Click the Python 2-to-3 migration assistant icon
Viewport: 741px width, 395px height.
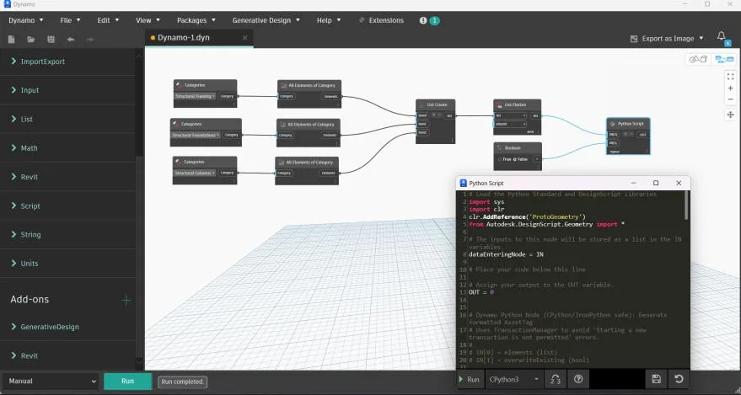pyautogui.click(x=556, y=380)
